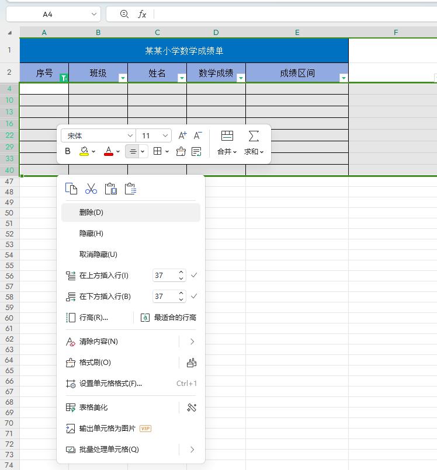Viewport: 437px width, 470px height.
Task: Open the 合并 dropdown arrow
Action: (235, 152)
